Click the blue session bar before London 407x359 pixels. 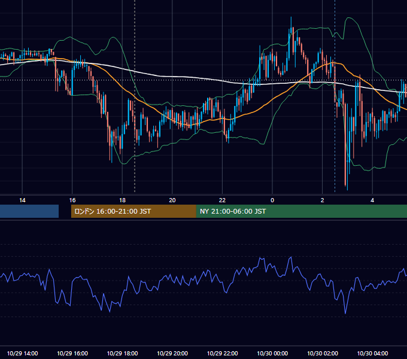(x=29, y=211)
